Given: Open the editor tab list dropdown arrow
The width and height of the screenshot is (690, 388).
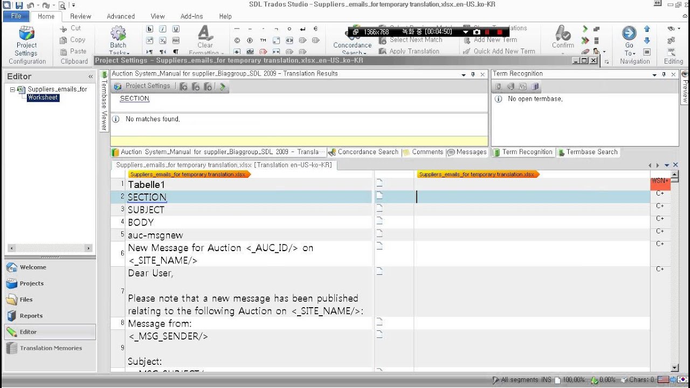Looking at the screenshot, I should click(667, 165).
